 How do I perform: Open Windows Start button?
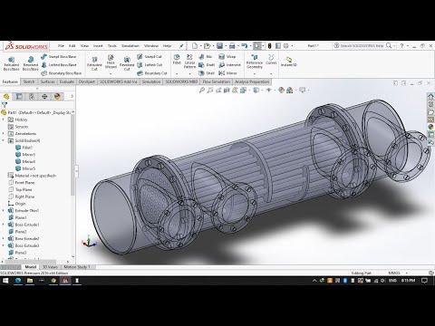(x=5, y=281)
